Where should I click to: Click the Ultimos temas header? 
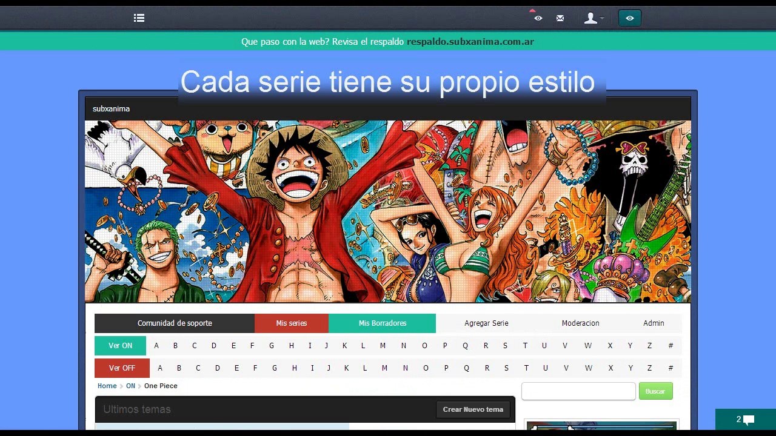[x=137, y=409]
